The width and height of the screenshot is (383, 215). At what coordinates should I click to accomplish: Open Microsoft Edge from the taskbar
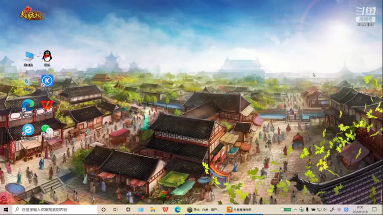click(178, 209)
